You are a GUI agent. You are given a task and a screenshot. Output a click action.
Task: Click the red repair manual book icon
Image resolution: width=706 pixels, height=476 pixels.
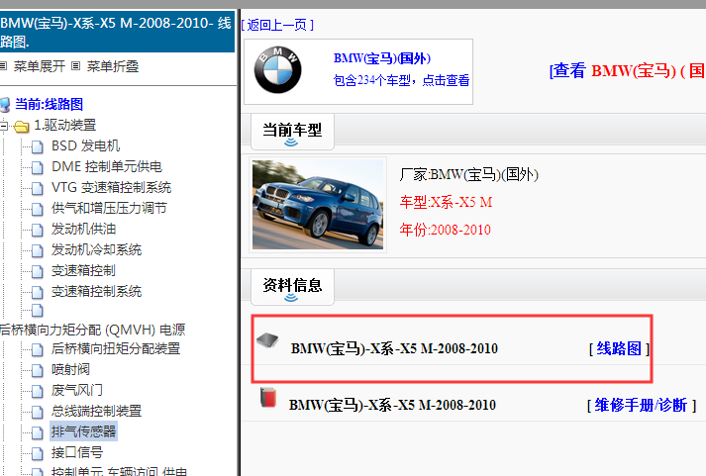click(268, 397)
